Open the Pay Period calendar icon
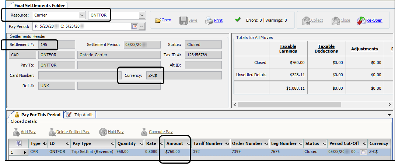Image resolution: width=395 pixels, height=164 pixels. [x=134, y=26]
